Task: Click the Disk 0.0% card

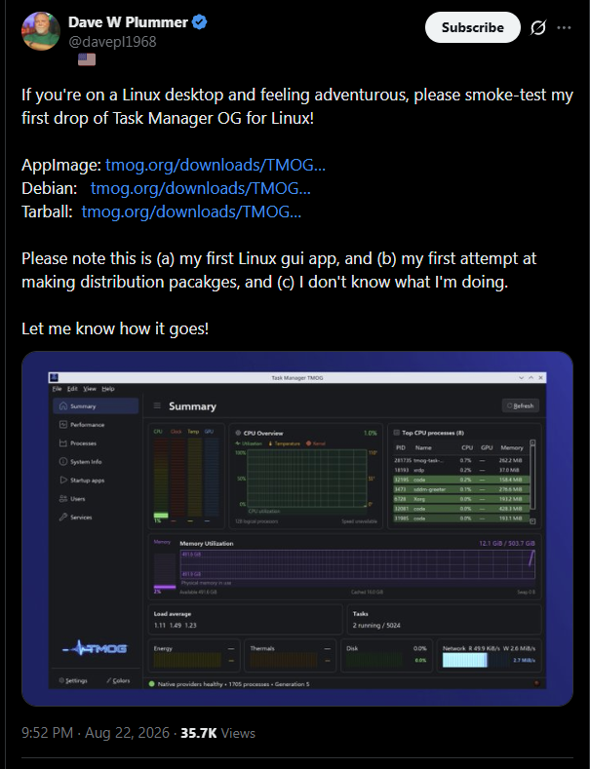Action: [386, 656]
